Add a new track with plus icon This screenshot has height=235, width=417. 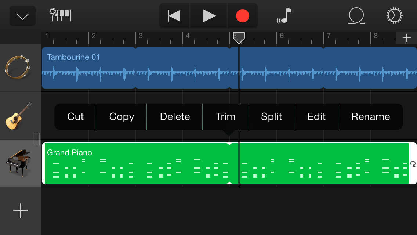coord(21,211)
